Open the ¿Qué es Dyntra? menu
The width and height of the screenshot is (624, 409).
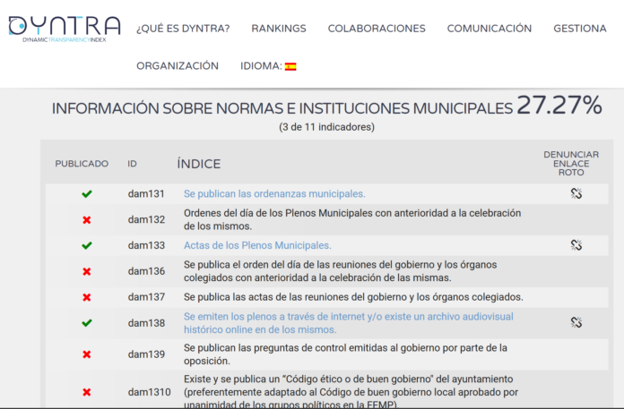point(183,29)
